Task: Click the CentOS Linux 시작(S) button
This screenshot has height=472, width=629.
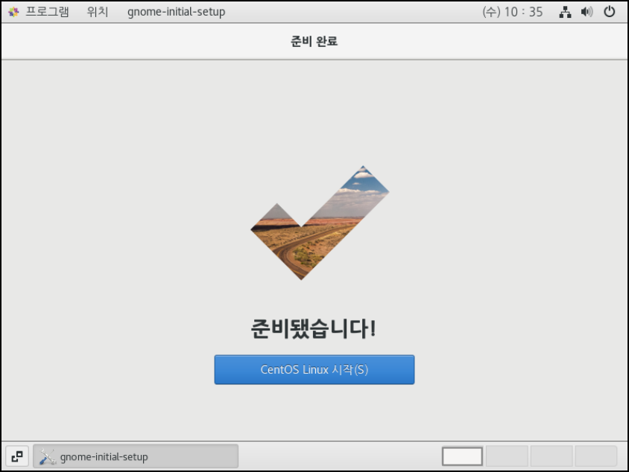Action: click(x=314, y=369)
